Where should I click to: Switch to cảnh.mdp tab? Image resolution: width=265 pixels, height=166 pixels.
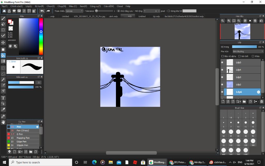[x=113, y=16]
